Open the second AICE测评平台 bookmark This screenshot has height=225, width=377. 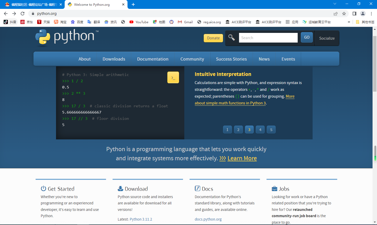(268, 22)
